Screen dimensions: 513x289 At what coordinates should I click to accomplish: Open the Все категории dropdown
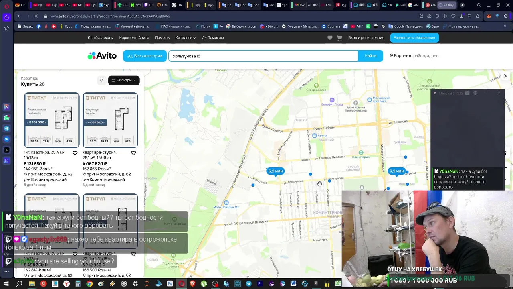145,56
